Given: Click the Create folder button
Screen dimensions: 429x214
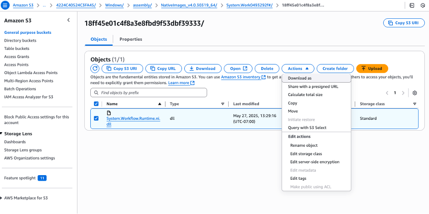Looking at the screenshot, I should click(335, 69).
